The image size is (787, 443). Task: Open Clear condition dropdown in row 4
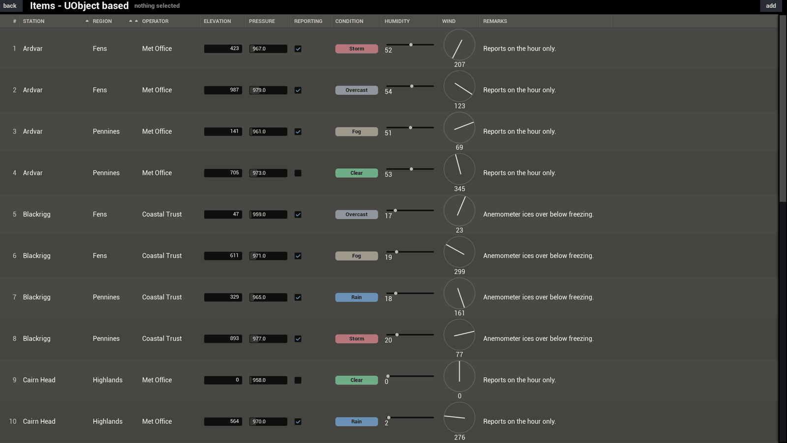point(357,173)
